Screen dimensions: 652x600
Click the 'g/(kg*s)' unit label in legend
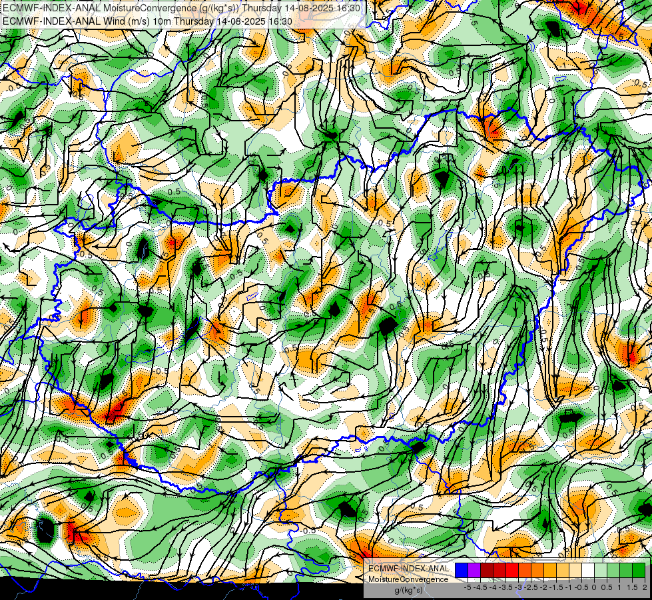coord(409,590)
